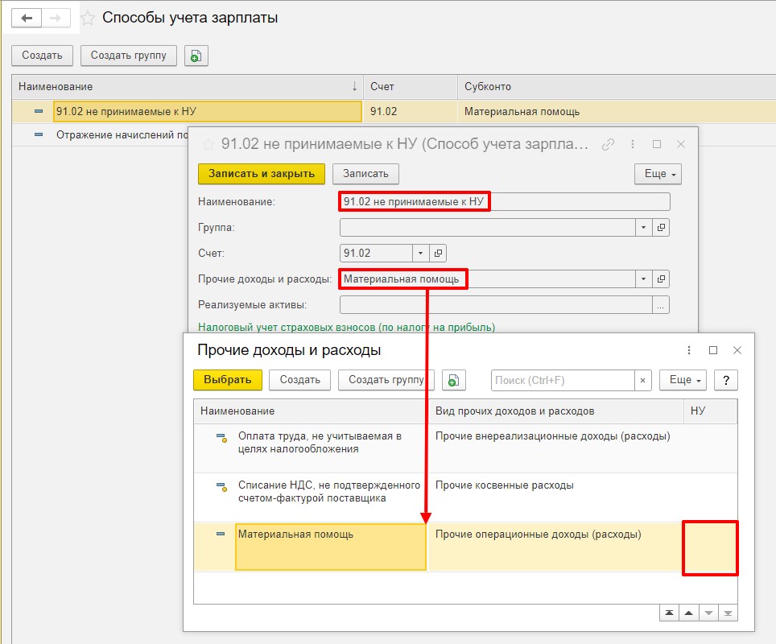Click Выбрать in the Прочие доходы и расходы dialog
776x644 pixels.
(x=228, y=380)
